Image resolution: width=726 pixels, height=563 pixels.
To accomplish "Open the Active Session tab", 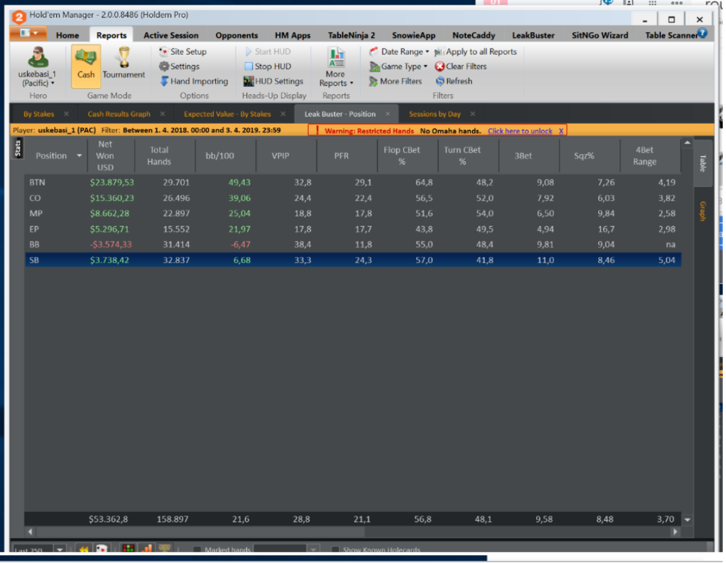I will (x=171, y=35).
